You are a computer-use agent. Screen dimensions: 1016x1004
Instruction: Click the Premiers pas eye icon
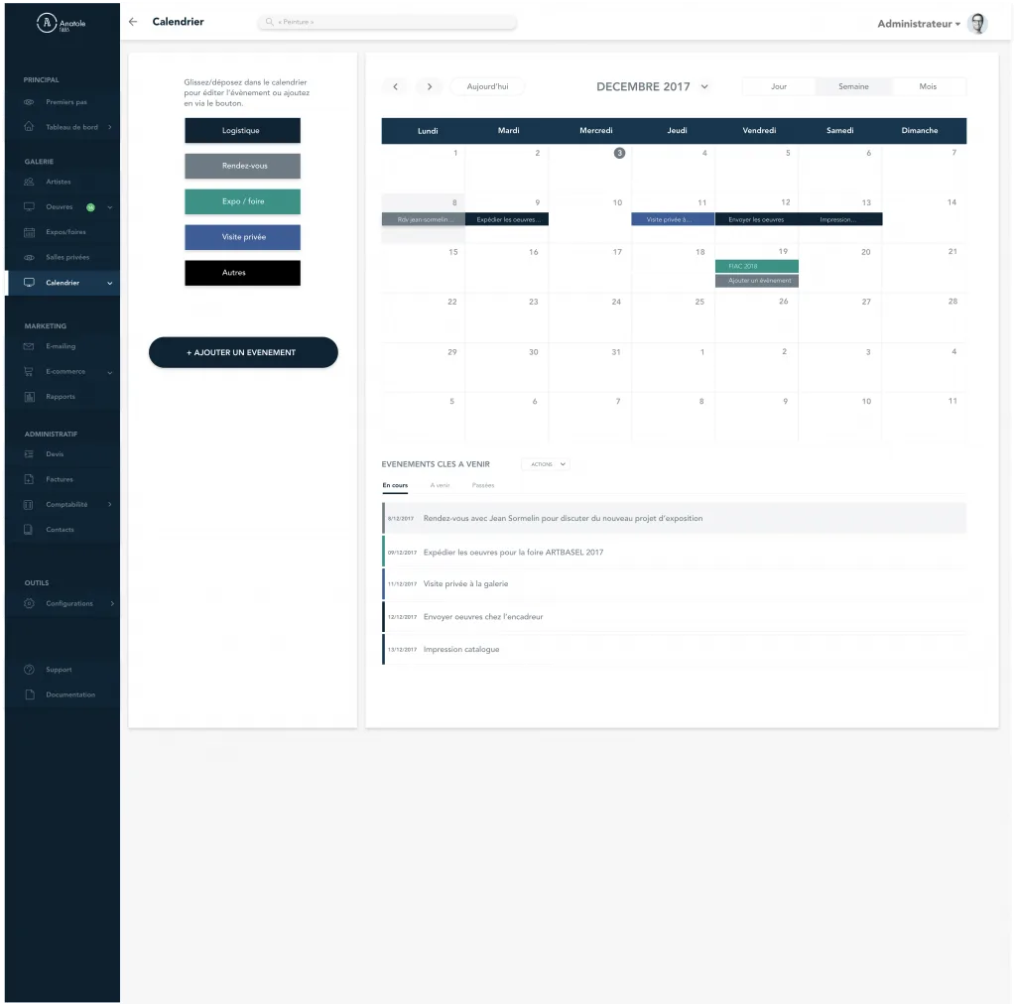click(x=29, y=102)
